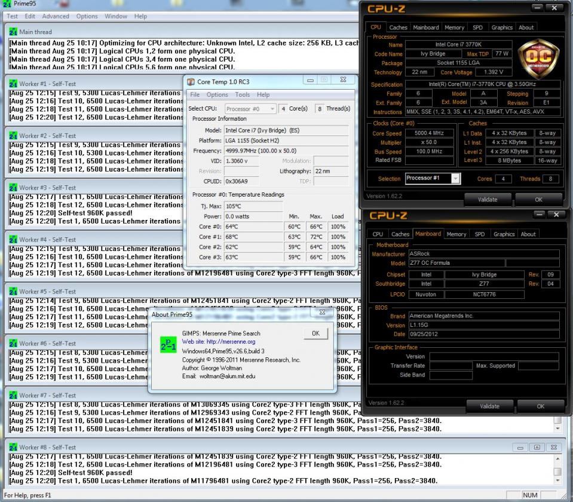Select SPD tab in lower CPU-Z window
The width and height of the screenshot is (573, 502).
(x=479, y=234)
